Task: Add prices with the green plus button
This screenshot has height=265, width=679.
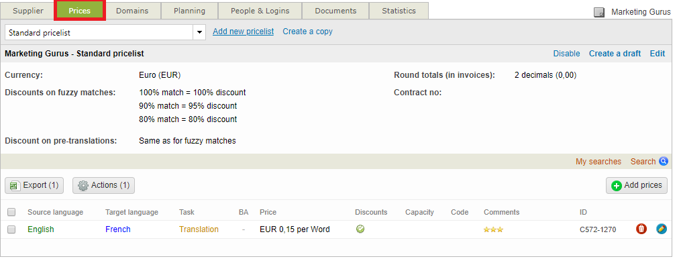Action: point(637,185)
